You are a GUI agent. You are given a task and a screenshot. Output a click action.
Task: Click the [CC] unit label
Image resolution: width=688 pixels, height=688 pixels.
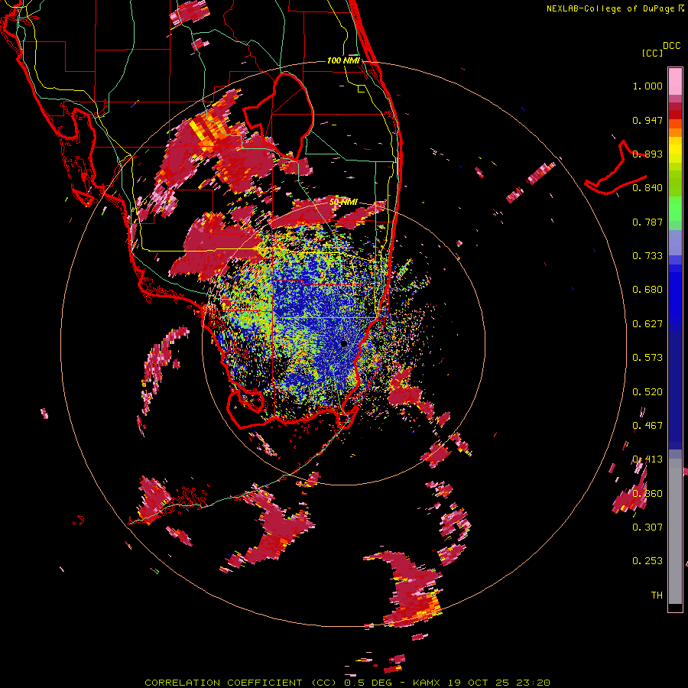pyautogui.click(x=652, y=53)
